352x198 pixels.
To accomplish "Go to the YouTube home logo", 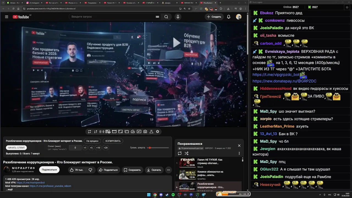I will [x=21, y=17].
